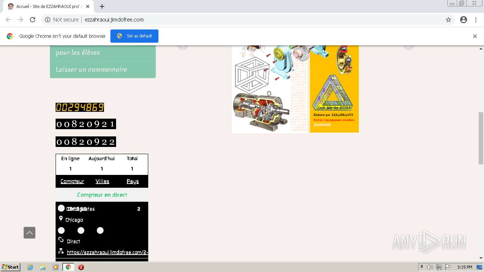The image size is (484, 272).
Task: Set Chrome as default browser
Action: (134, 36)
